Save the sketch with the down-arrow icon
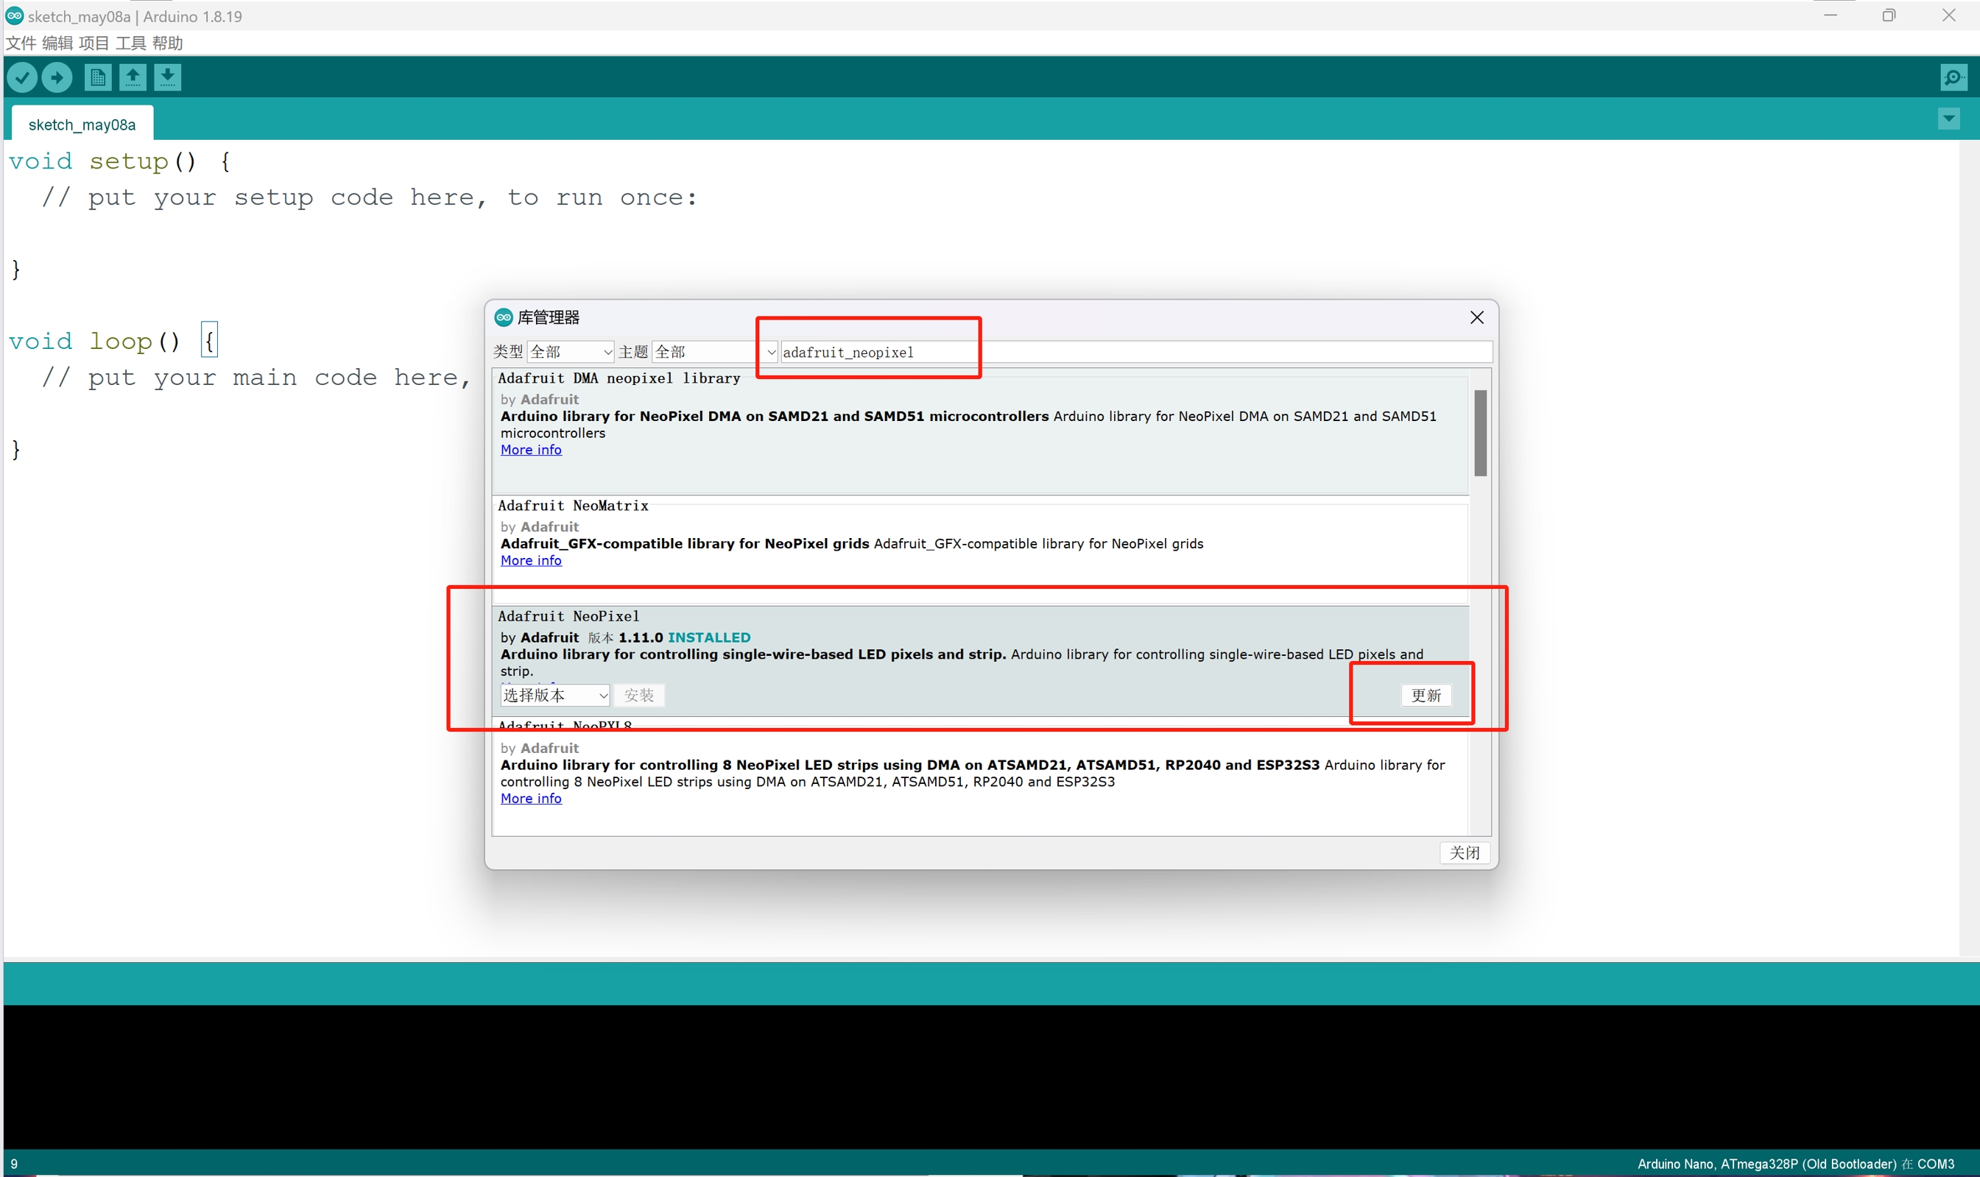 pyautogui.click(x=167, y=77)
